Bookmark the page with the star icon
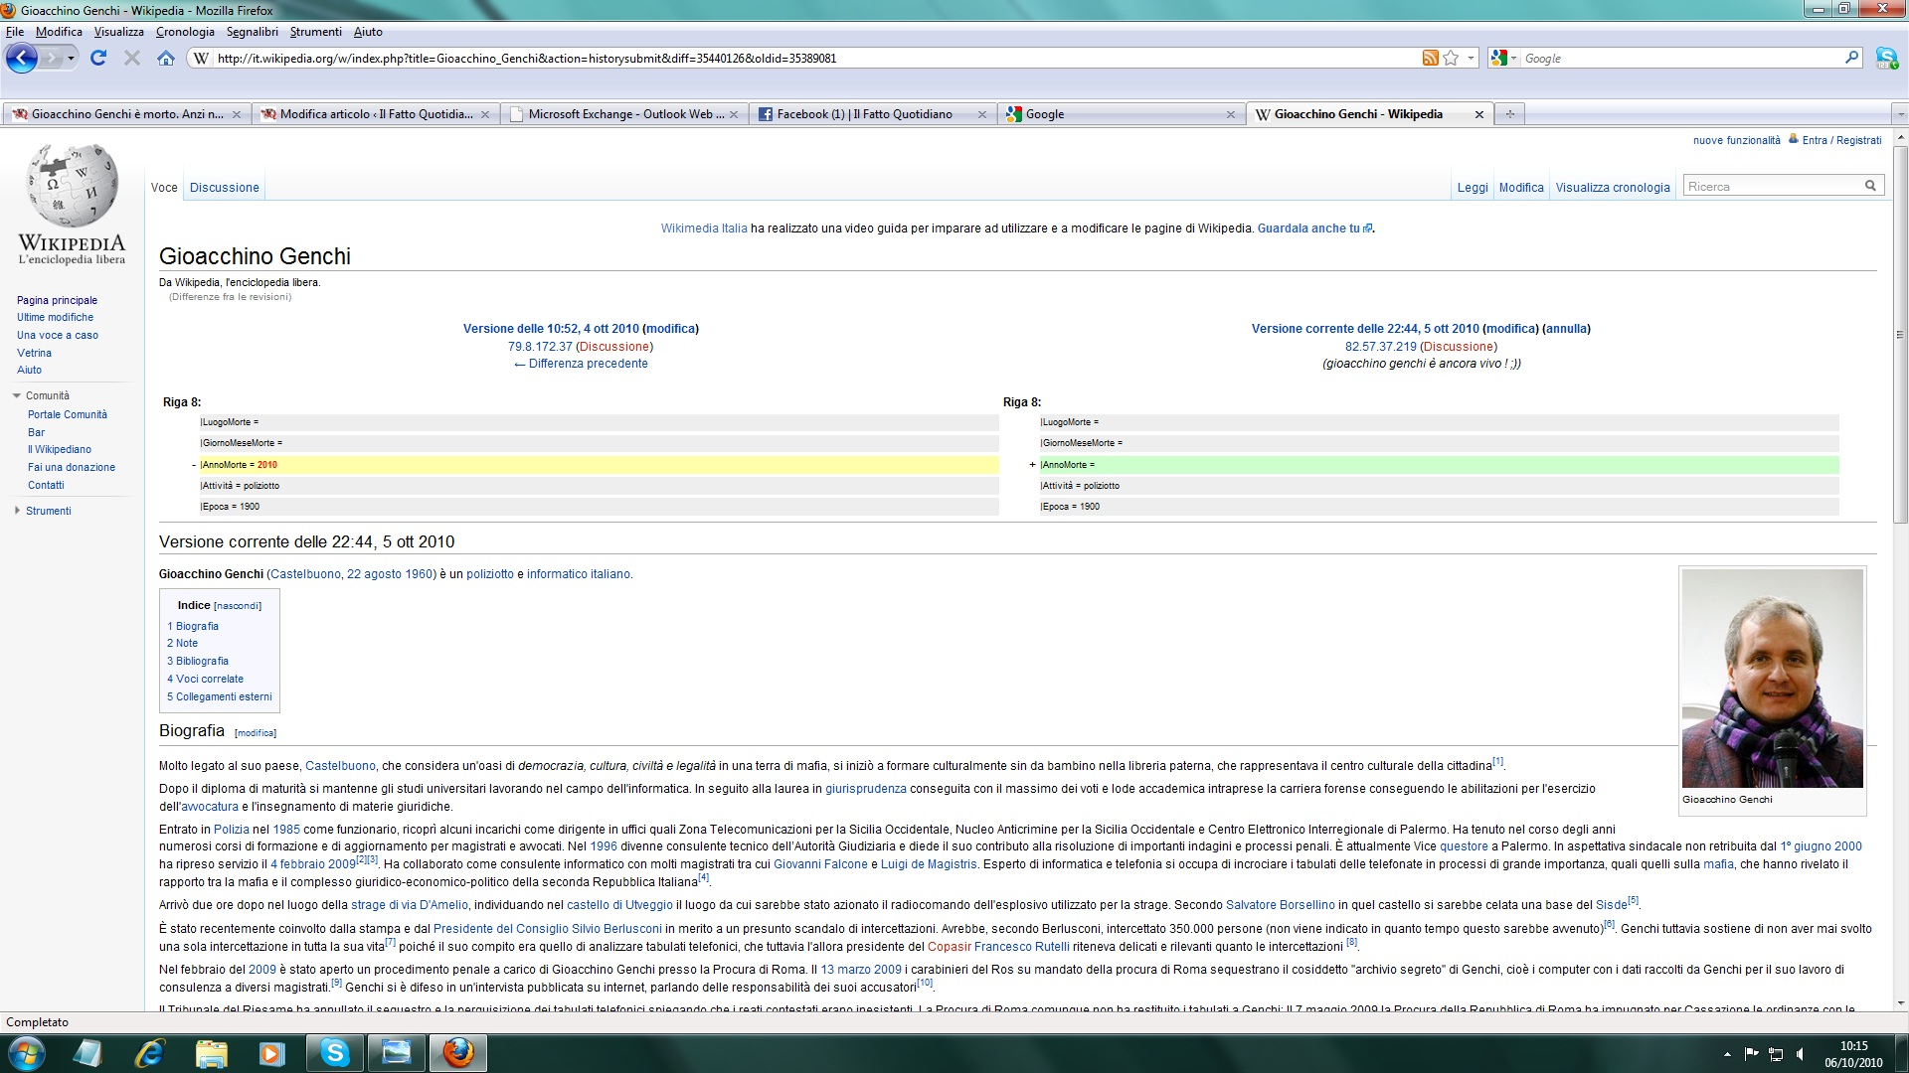 (1451, 59)
